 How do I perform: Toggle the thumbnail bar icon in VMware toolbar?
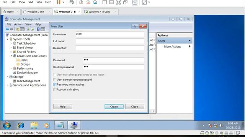pyautogui.click(x=111, y=2)
